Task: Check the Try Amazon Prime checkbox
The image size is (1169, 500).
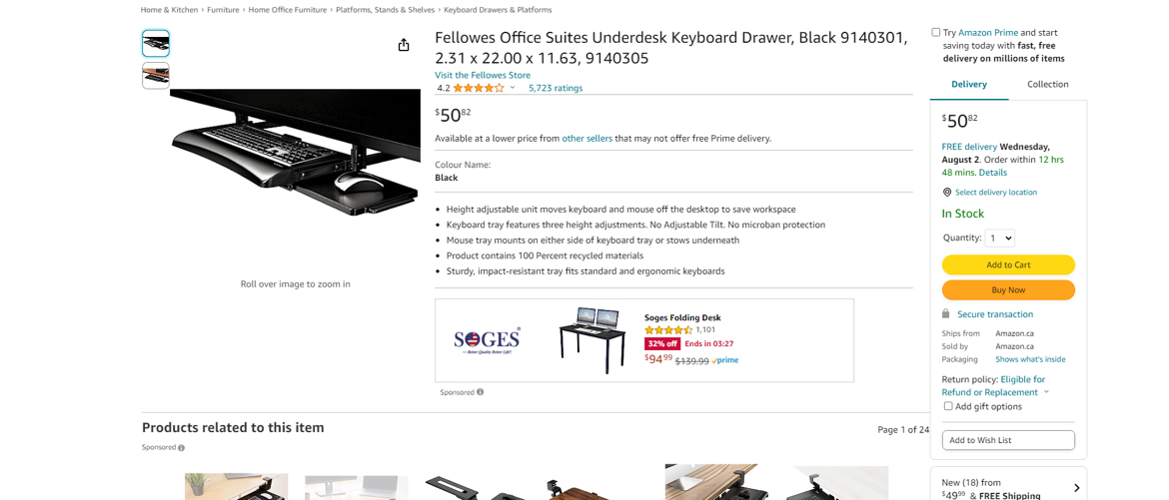Action: [x=935, y=32]
